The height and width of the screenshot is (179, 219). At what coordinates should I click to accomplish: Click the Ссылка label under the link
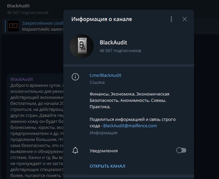97,82
